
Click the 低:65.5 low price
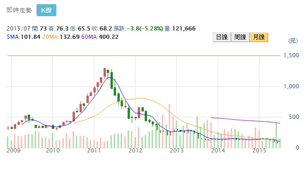[x=80, y=29]
